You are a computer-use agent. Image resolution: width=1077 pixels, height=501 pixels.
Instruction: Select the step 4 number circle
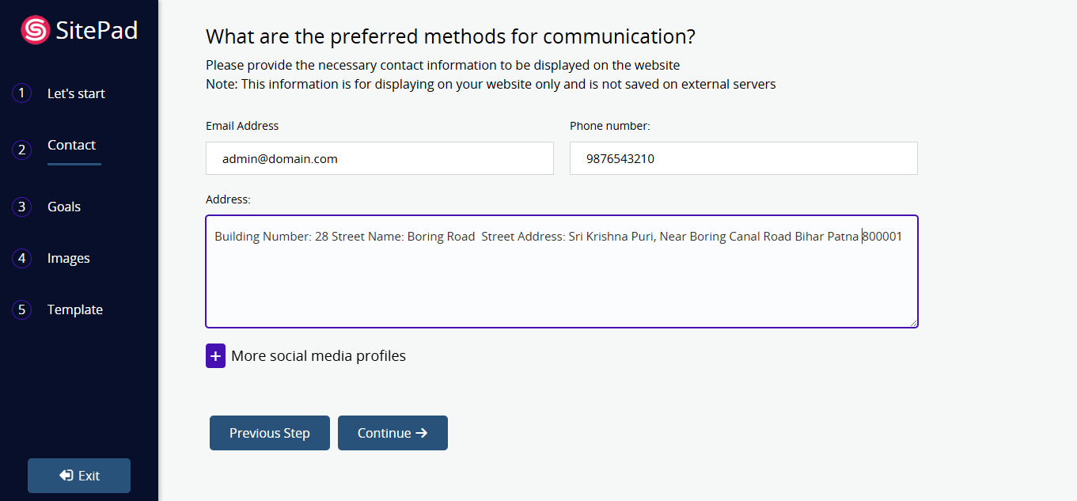point(21,258)
